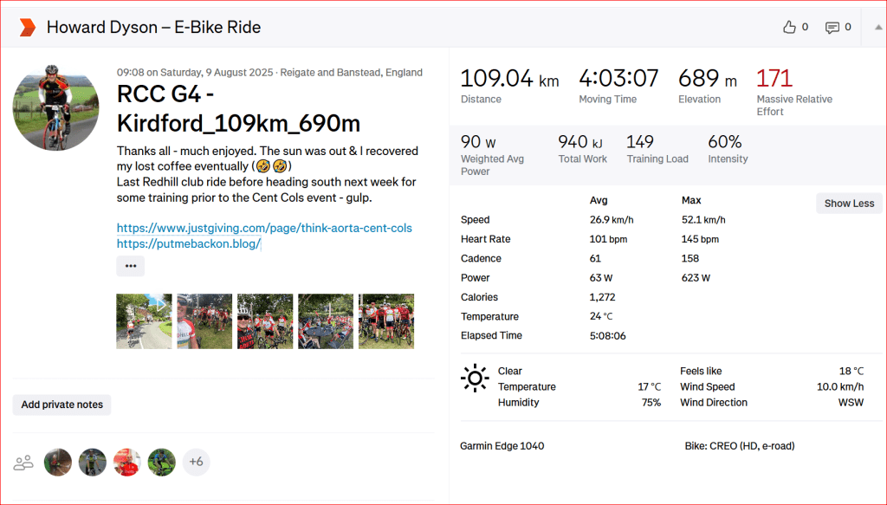Give kudos with the thumbs-up icon
The image size is (887, 505).
tap(789, 28)
